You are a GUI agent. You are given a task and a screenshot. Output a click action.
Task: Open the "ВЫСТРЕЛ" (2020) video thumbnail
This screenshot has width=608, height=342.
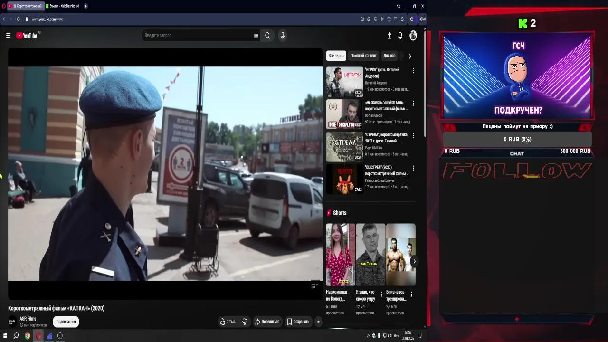pos(344,180)
